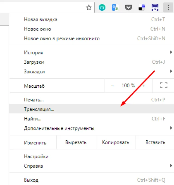Click the black and blue squares extension icon
The height and width of the screenshot is (185, 174).
142,8
